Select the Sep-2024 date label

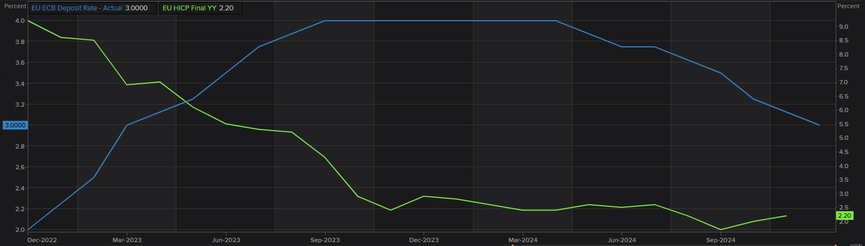tap(721, 240)
